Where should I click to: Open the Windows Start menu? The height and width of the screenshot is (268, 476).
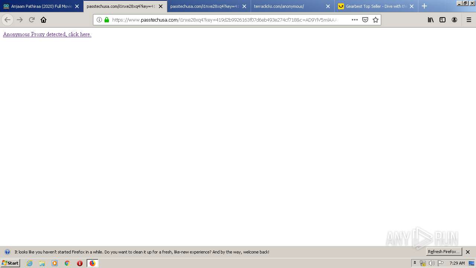coord(10,263)
